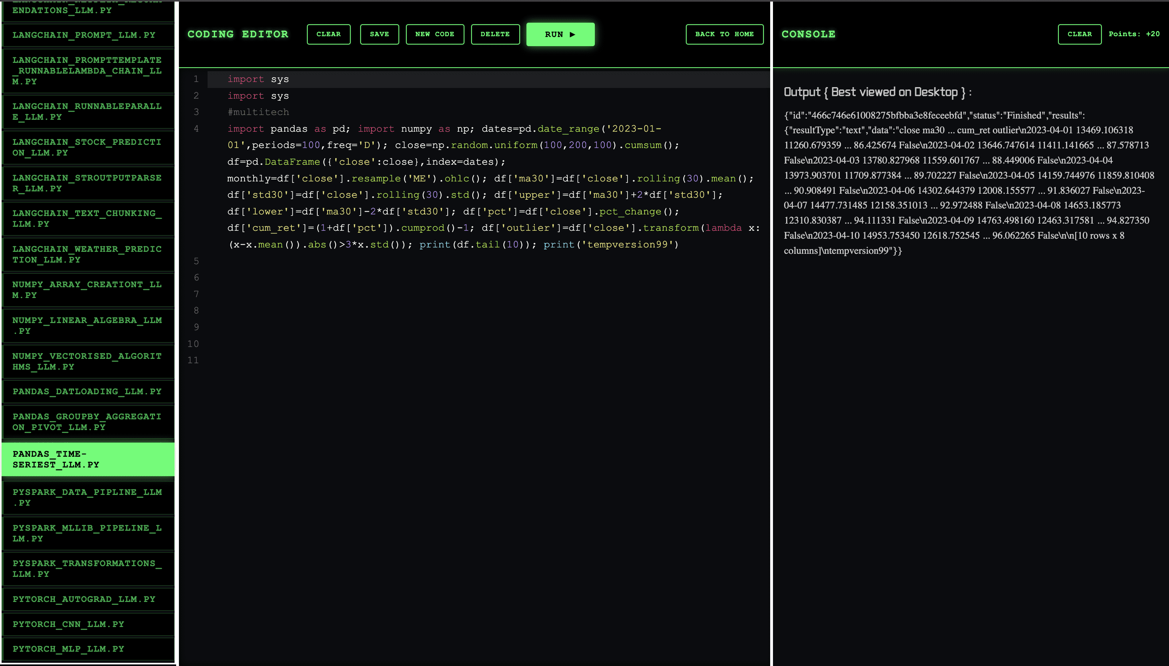Clear the coding editor
The image size is (1169, 666).
pos(328,34)
